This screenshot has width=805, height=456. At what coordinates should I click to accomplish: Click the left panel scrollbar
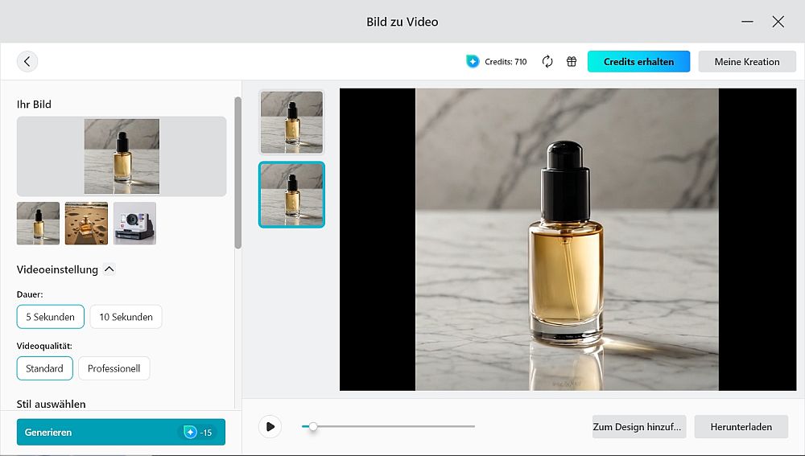tap(237, 172)
